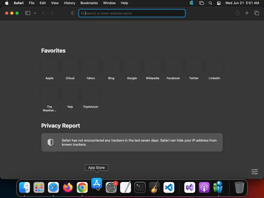
Task: Open the LinkedIn favorite
Action: (214, 69)
